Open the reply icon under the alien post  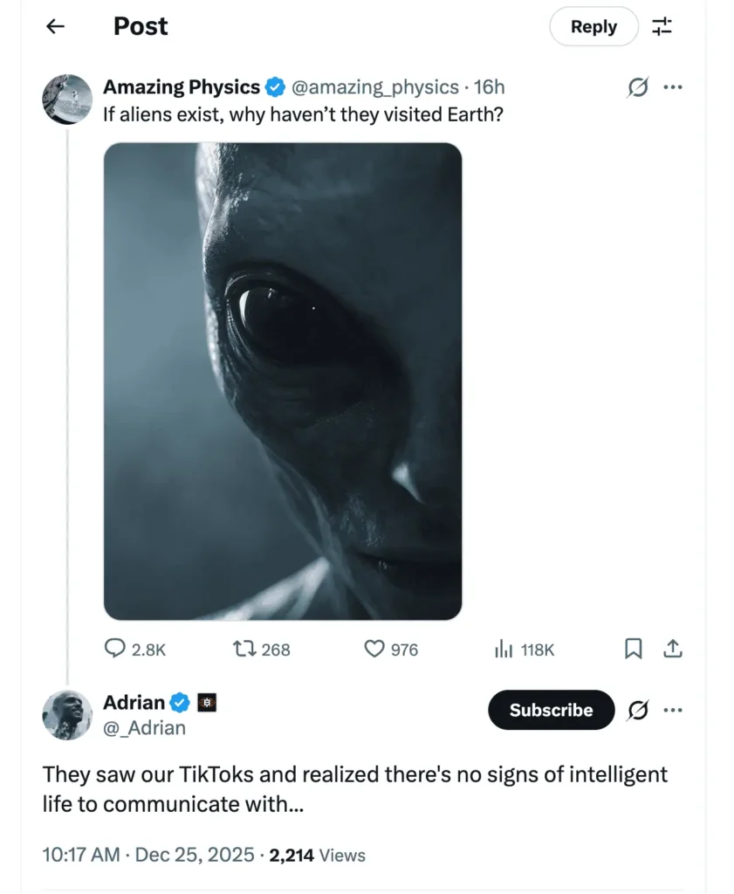(x=116, y=649)
